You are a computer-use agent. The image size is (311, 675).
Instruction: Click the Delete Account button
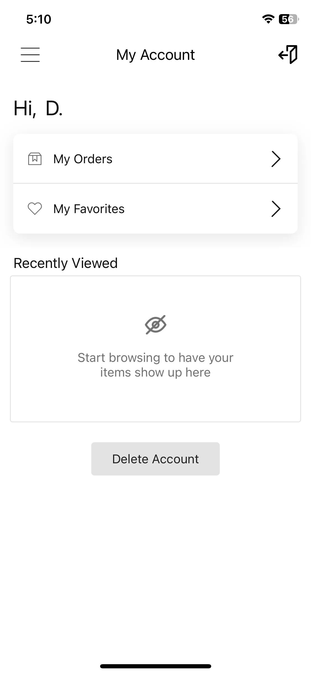(x=155, y=459)
